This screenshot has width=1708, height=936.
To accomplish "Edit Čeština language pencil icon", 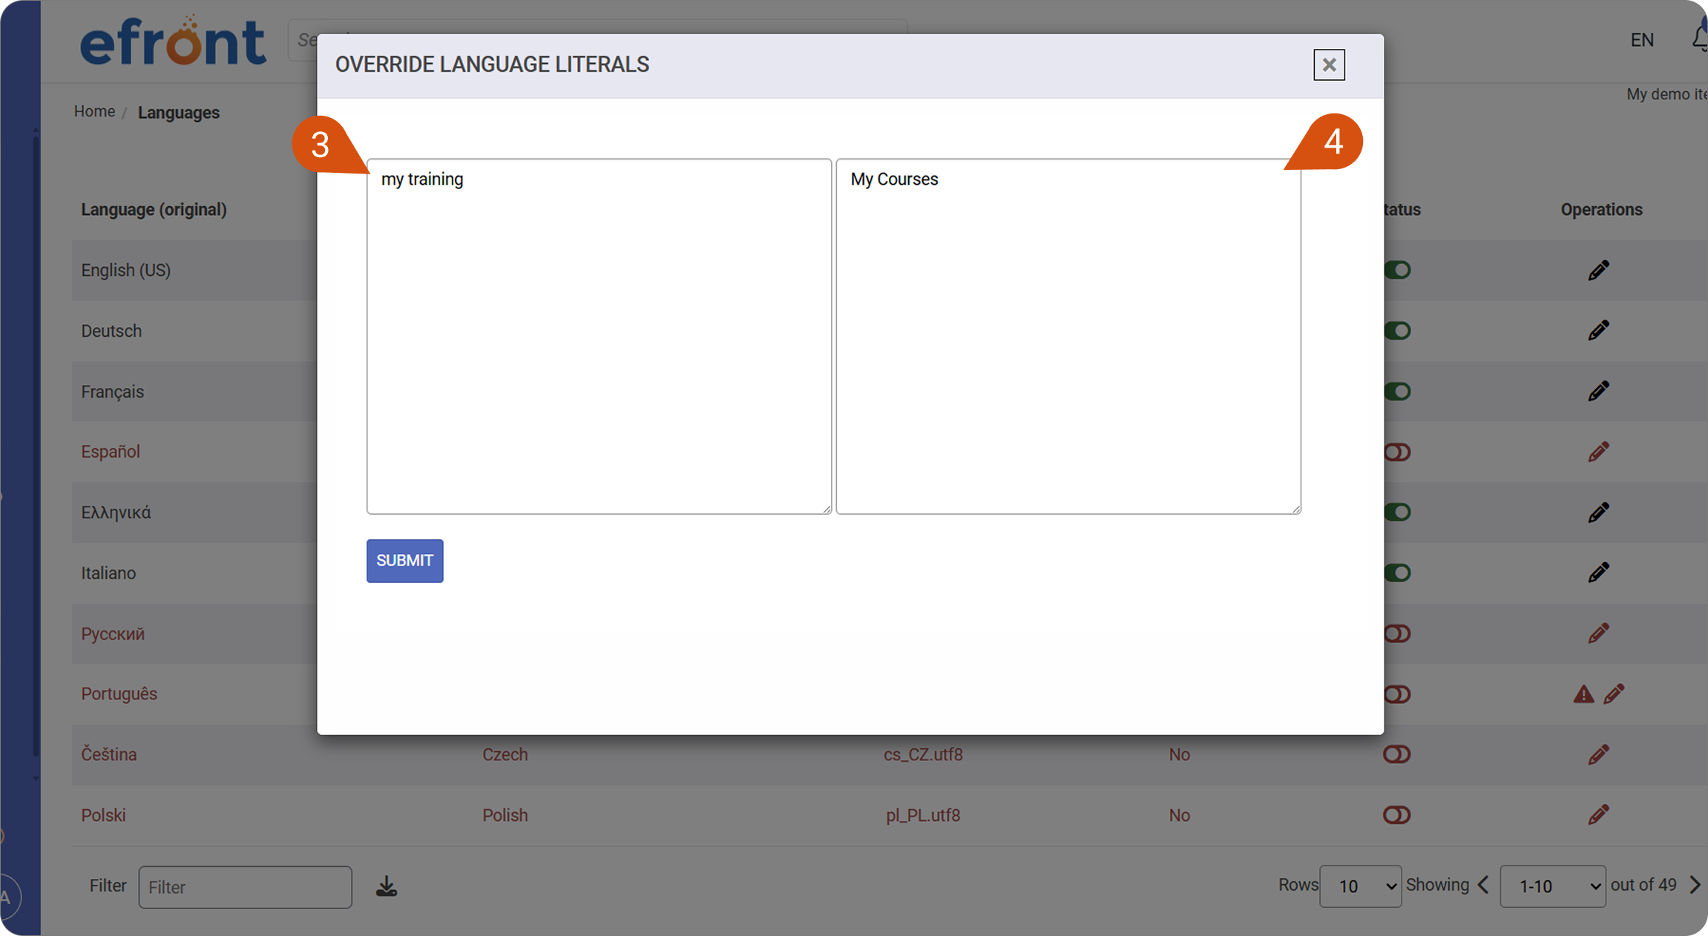I will coord(1599,755).
